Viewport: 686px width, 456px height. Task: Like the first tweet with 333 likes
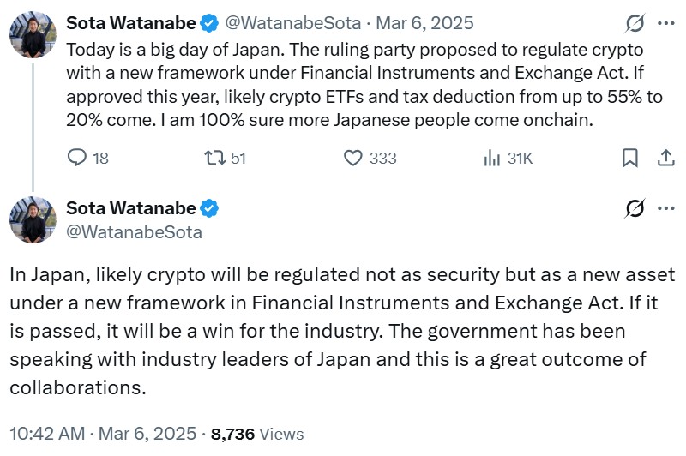[x=352, y=158]
